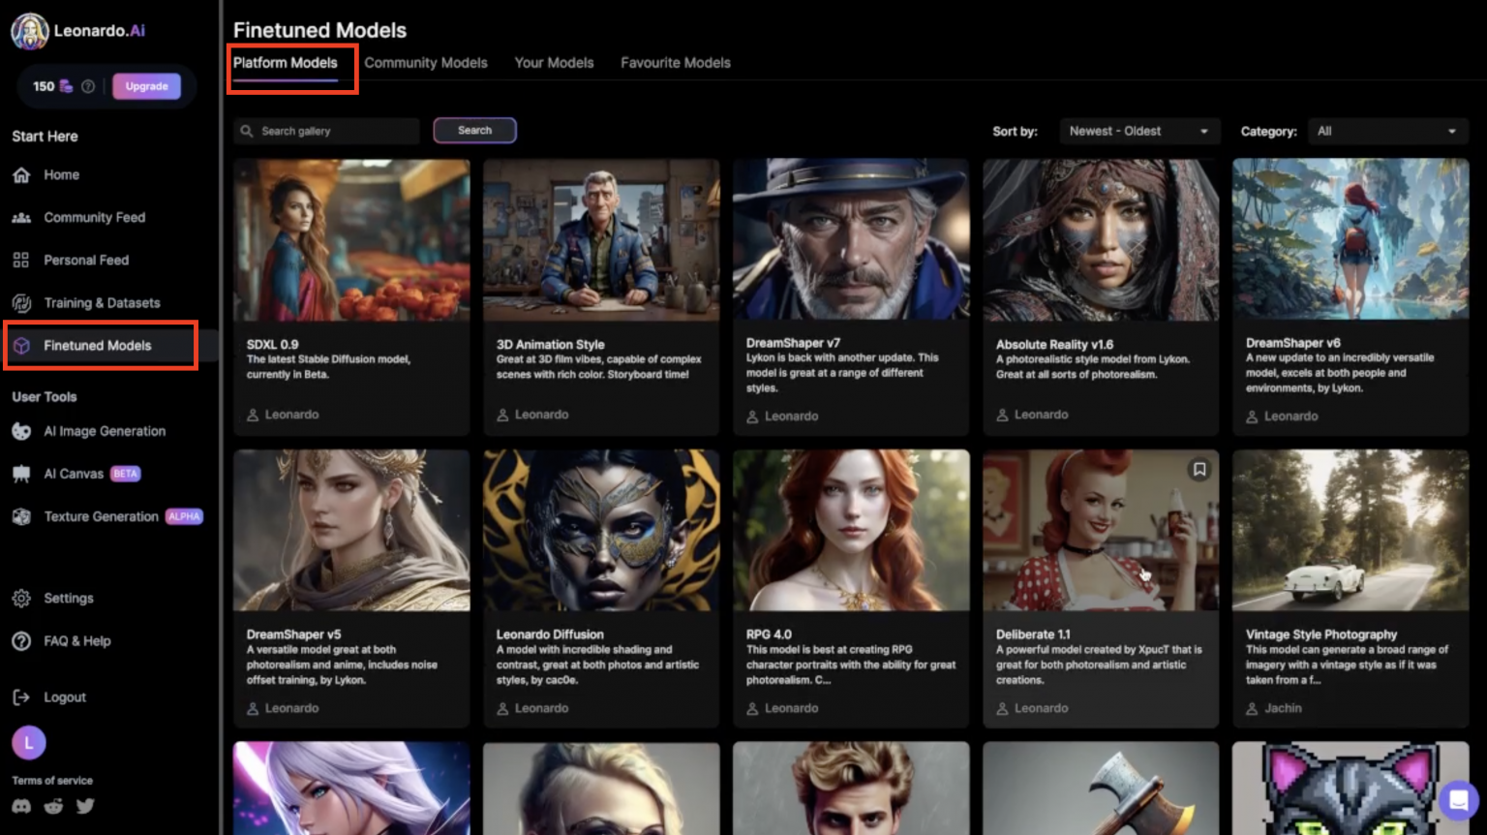Switch to Community Models tab
1487x835 pixels.
pyautogui.click(x=426, y=63)
